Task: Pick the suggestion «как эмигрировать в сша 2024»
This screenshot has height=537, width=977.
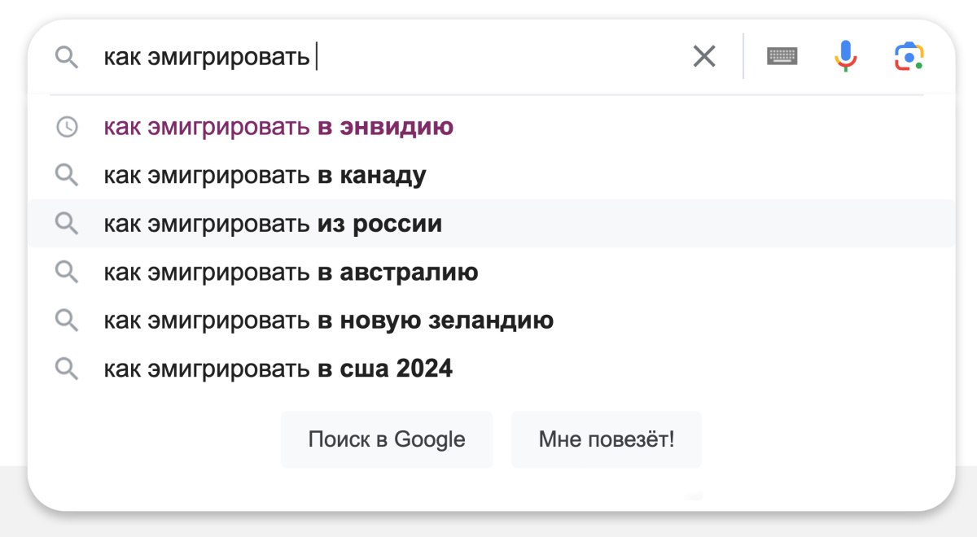Action: [278, 369]
